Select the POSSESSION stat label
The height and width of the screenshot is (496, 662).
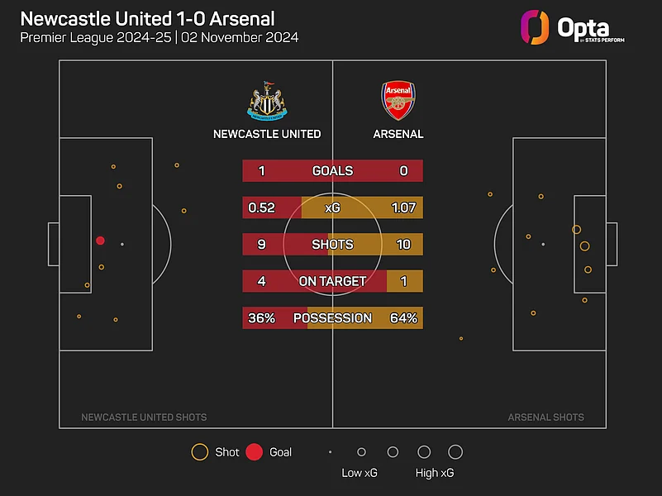point(332,318)
